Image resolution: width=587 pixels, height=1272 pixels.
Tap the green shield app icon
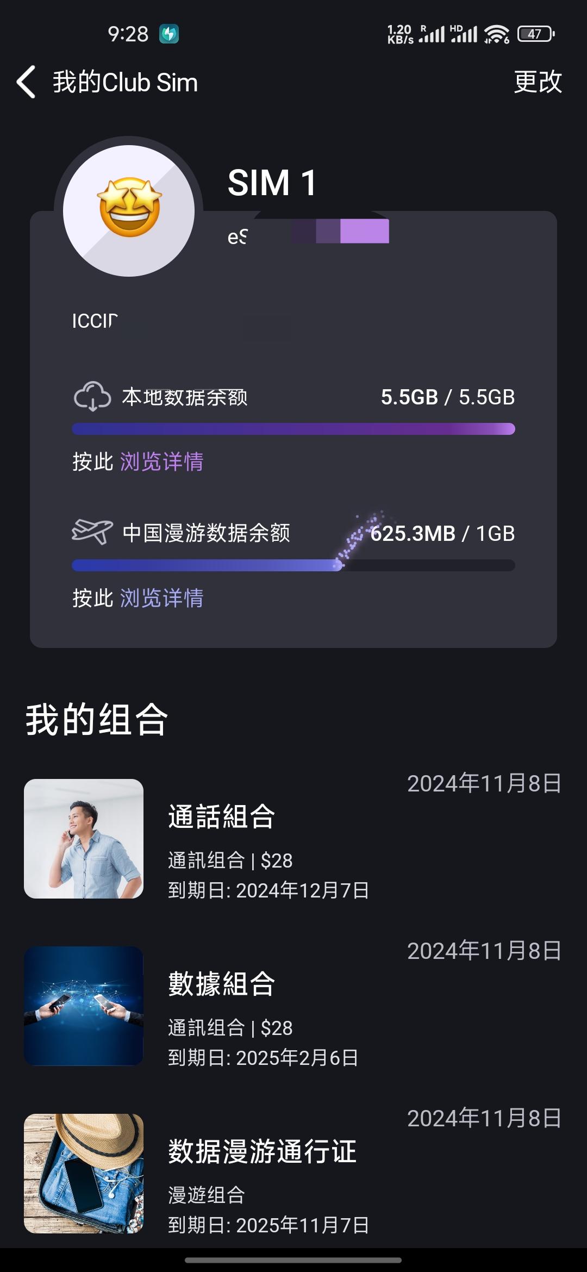coord(169,34)
